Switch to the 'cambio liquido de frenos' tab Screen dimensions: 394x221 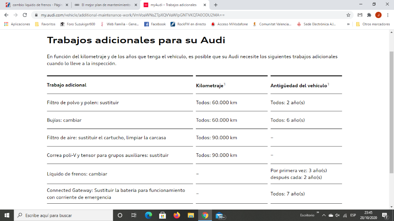37,5
